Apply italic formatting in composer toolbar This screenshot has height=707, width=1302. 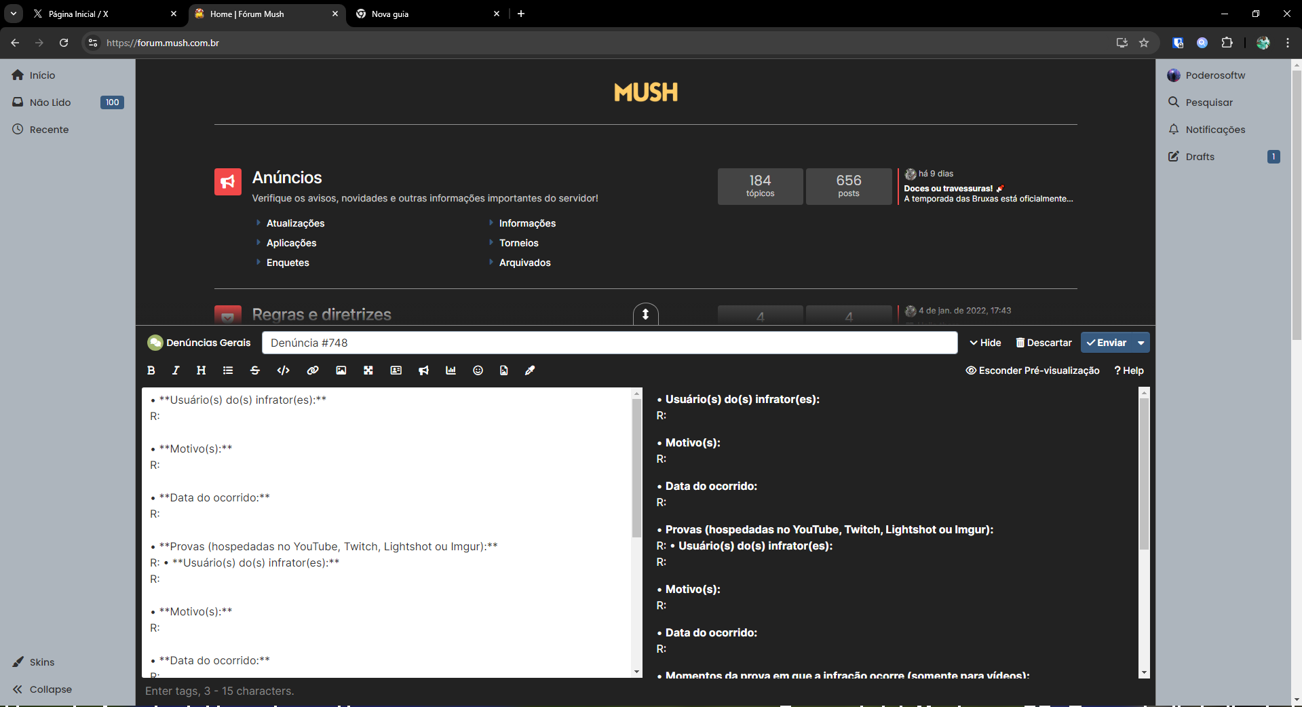(176, 370)
